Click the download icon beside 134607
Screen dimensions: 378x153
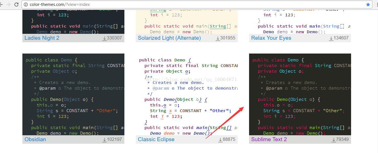(x=331, y=38)
